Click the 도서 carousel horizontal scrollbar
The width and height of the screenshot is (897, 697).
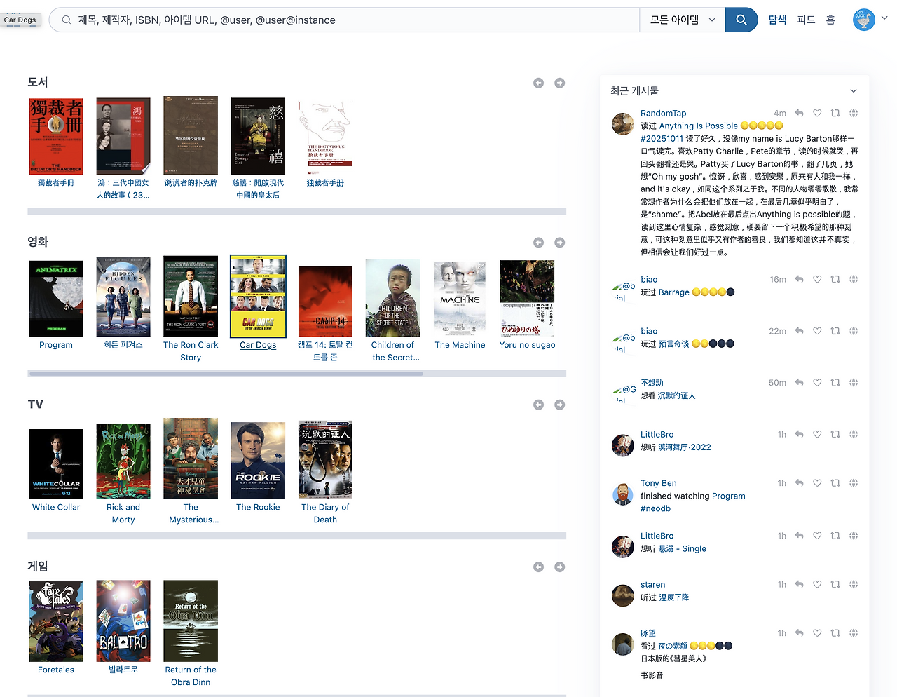pos(296,211)
